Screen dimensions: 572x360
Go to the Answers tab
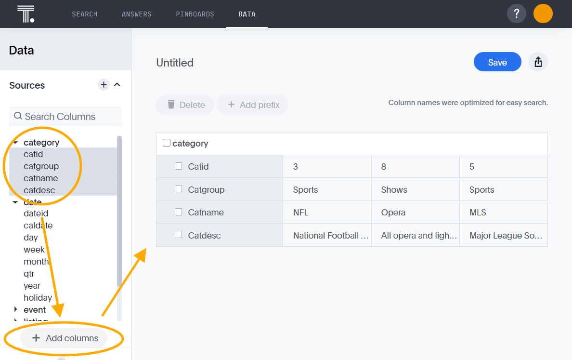coord(136,14)
